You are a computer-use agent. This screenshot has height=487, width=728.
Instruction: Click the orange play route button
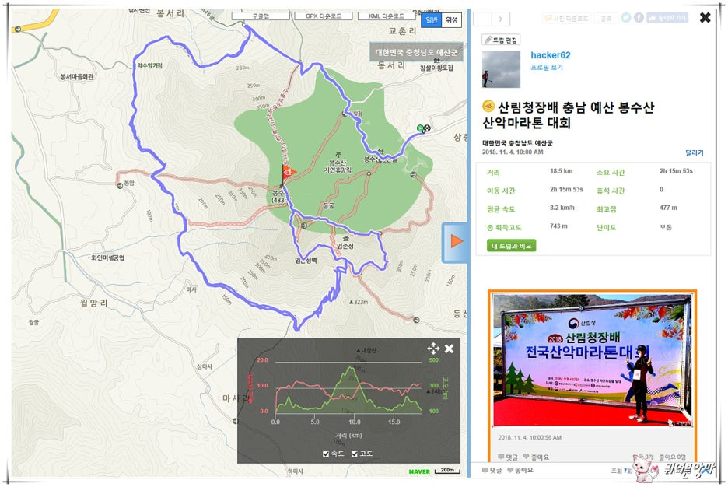pyautogui.click(x=456, y=241)
